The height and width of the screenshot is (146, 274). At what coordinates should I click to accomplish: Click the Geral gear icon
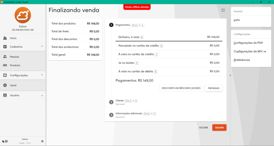[5, 85]
